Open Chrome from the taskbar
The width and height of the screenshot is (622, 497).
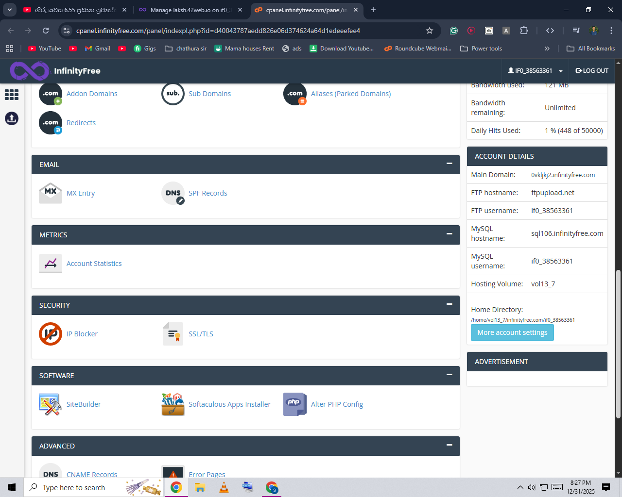tap(176, 487)
